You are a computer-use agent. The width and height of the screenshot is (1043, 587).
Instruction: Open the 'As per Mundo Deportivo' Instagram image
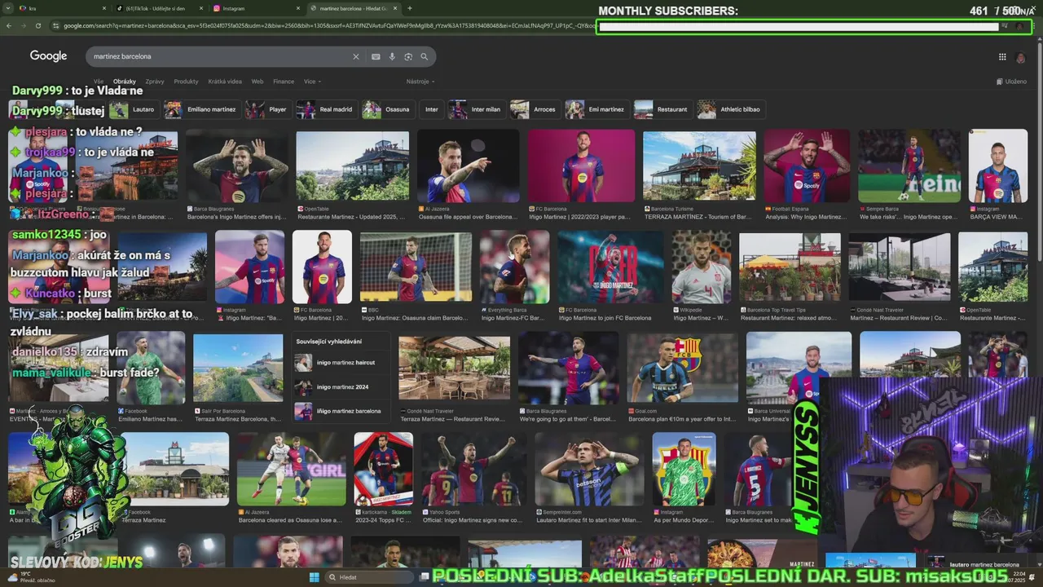point(684,469)
